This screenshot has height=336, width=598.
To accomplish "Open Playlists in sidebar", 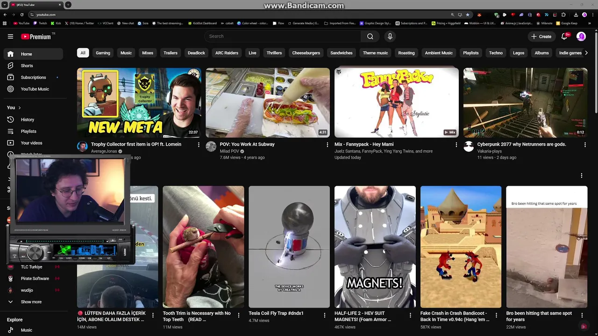I will coord(33,132).
